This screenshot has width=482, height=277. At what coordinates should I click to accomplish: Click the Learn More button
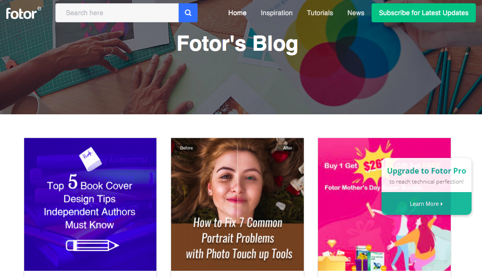[427, 204]
